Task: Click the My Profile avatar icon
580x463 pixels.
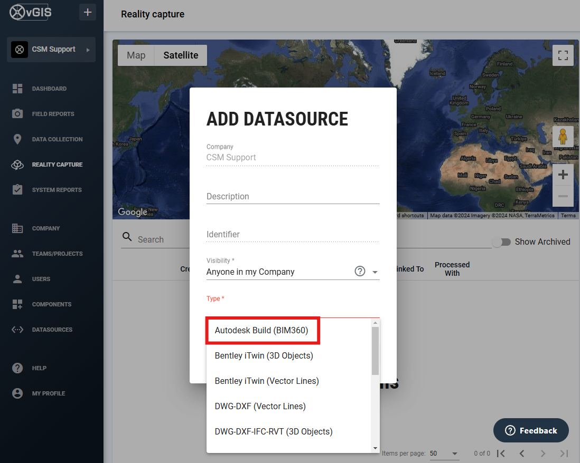Action: (x=17, y=393)
